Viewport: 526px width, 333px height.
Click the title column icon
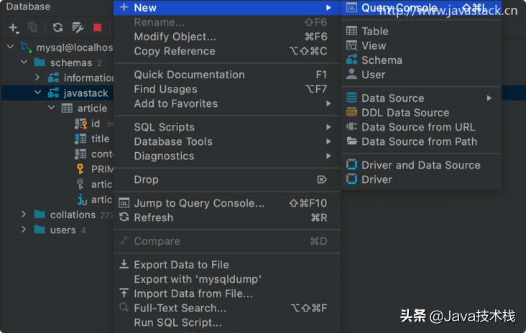click(x=80, y=139)
